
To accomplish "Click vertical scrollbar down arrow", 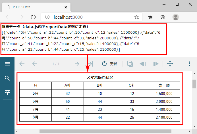I will pos(194,126).
